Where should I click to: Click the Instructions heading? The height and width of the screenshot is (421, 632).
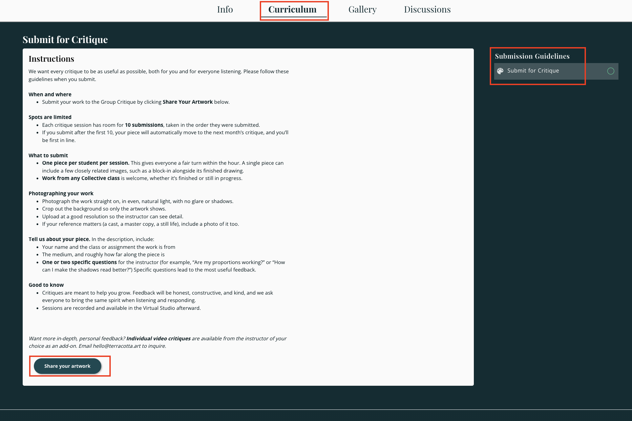[51, 59]
